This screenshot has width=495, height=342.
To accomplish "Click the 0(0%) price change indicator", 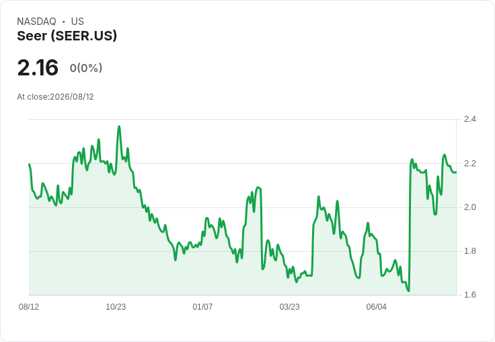I will 86,68.
